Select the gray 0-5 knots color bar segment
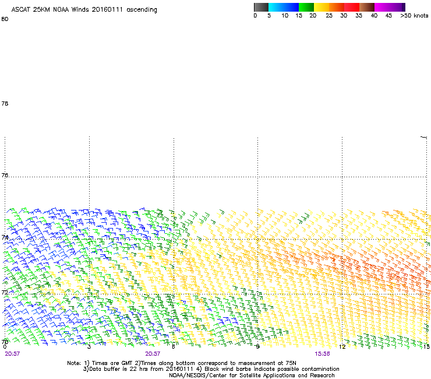This screenshot has height=379, width=431. 261,7
